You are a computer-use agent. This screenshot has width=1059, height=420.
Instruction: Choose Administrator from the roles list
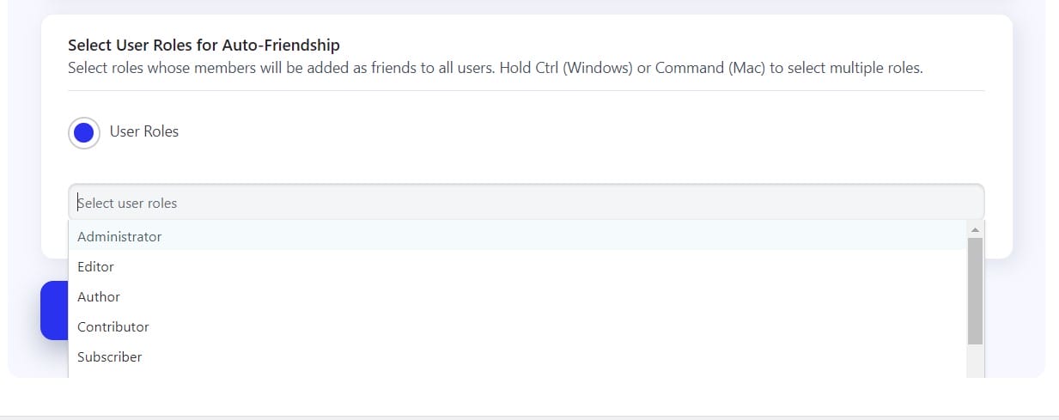(x=119, y=236)
